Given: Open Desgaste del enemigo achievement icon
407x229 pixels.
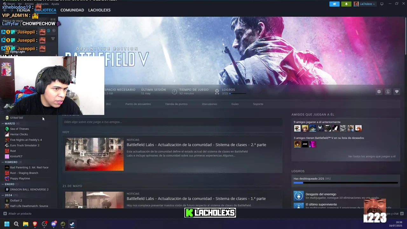Looking at the screenshot, I should point(299,196).
